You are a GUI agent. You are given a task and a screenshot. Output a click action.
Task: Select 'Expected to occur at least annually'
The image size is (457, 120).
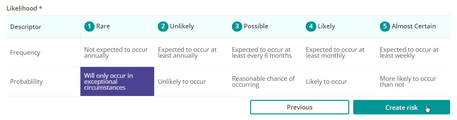[191, 52]
